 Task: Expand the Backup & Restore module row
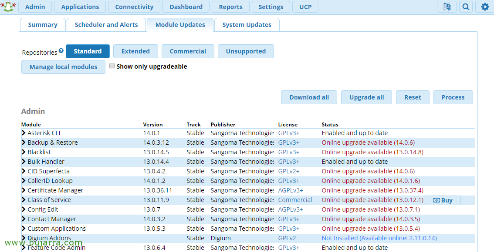248,143
